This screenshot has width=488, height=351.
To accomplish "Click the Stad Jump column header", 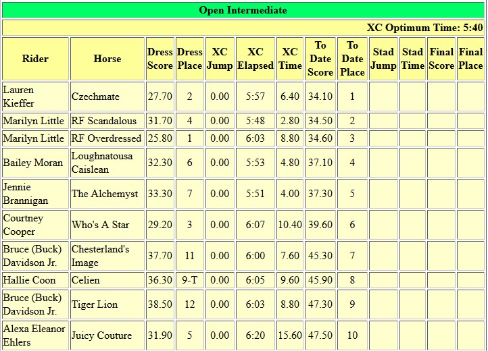I will point(383,59).
